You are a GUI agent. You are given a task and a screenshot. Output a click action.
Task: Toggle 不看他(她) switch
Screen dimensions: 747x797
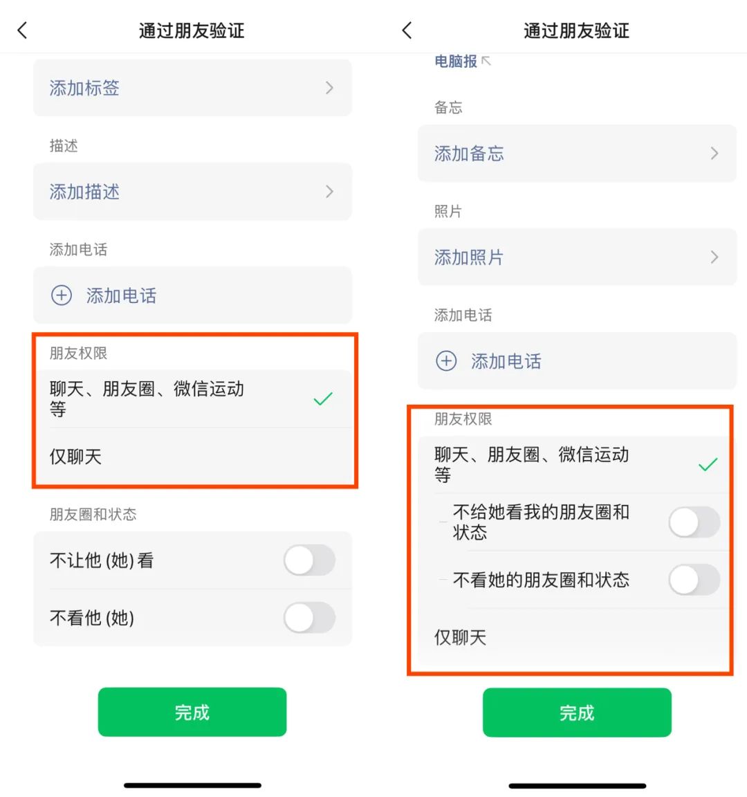click(x=309, y=617)
